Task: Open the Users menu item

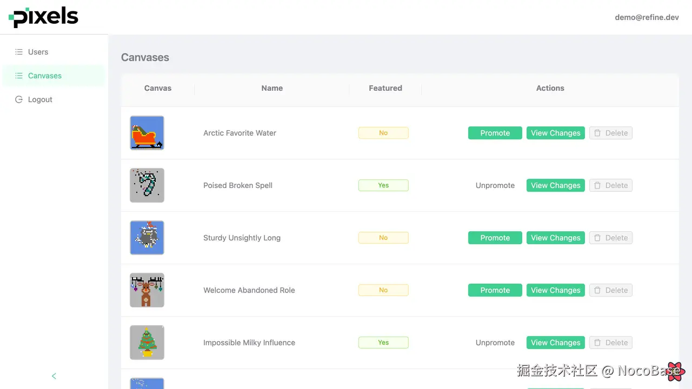Action: point(54,52)
